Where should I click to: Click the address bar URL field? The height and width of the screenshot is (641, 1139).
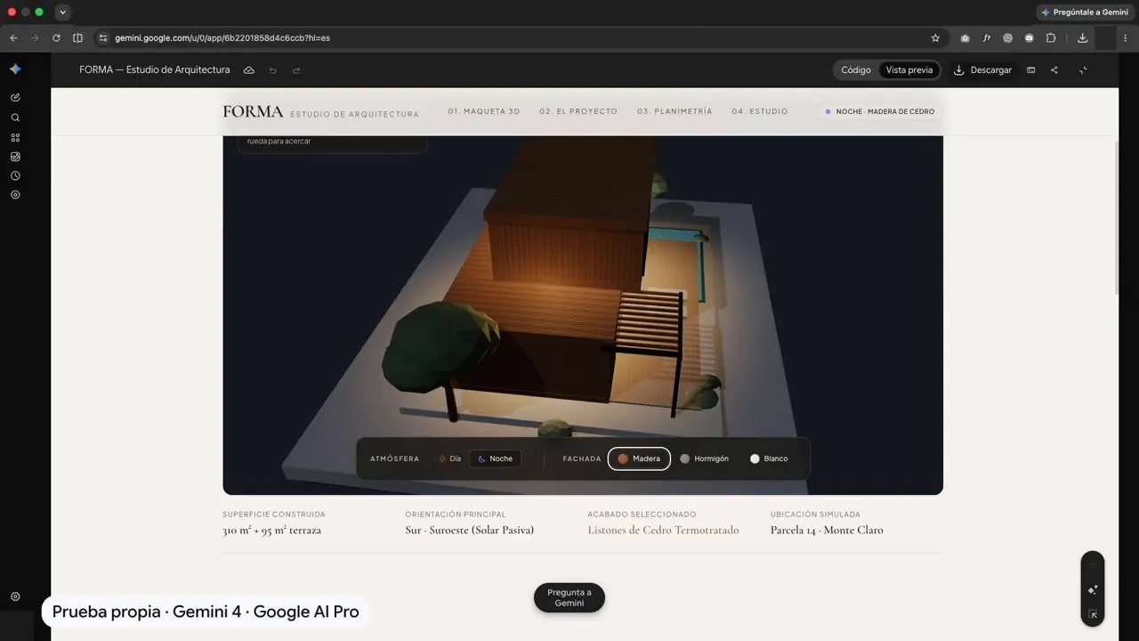pyautogui.click(x=516, y=38)
